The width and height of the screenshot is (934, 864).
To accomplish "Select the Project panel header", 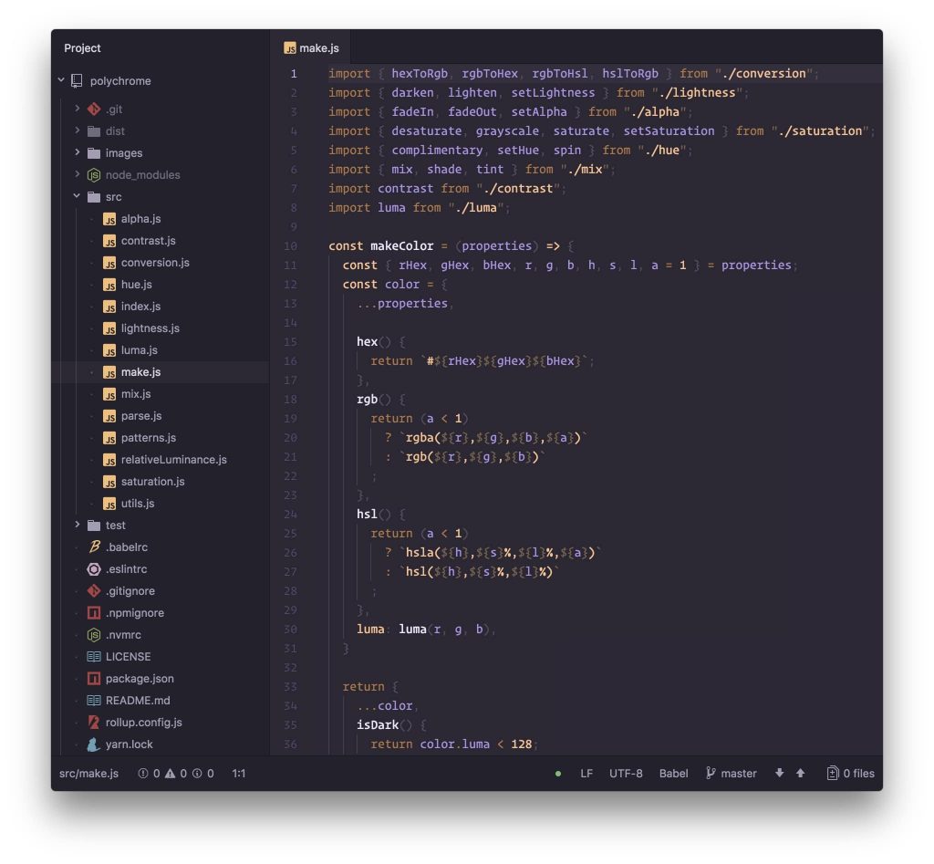I will click(83, 48).
